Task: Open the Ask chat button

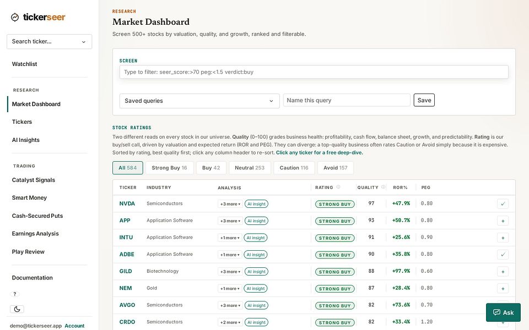Action: pyautogui.click(x=503, y=312)
